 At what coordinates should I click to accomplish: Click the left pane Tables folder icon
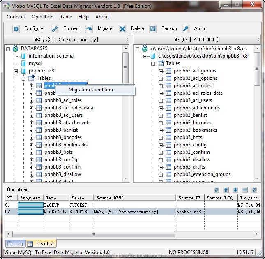click(x=31, y=78)
